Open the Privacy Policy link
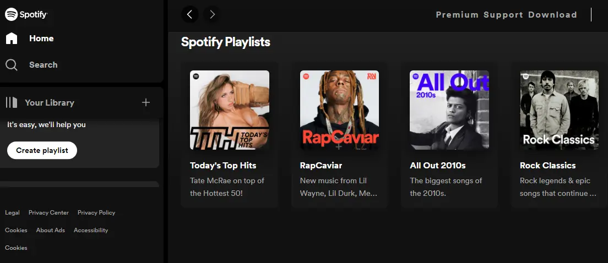Image resolution: width=608 pixels, height=263 pixels. click(x=96, y=212)
